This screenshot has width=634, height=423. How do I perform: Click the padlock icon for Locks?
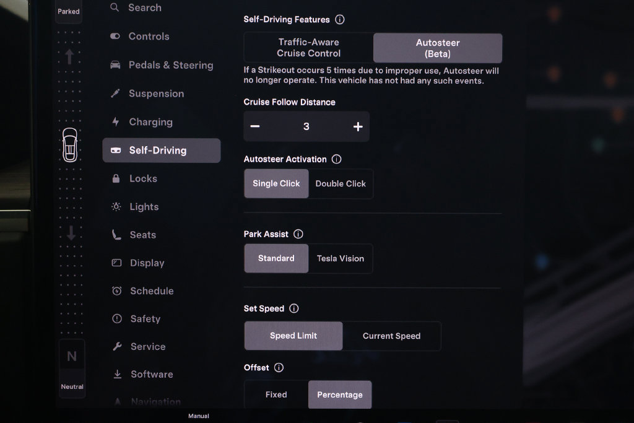coord(116,178)
